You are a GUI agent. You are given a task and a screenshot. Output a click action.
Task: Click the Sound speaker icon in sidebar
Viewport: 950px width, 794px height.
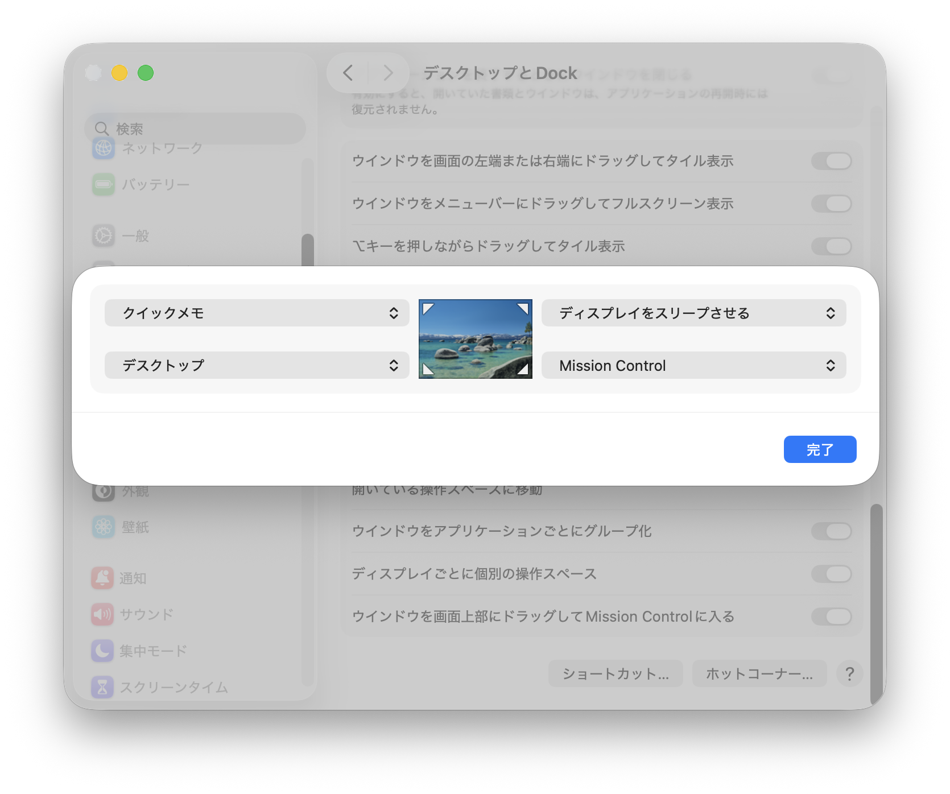pos(102,614)
